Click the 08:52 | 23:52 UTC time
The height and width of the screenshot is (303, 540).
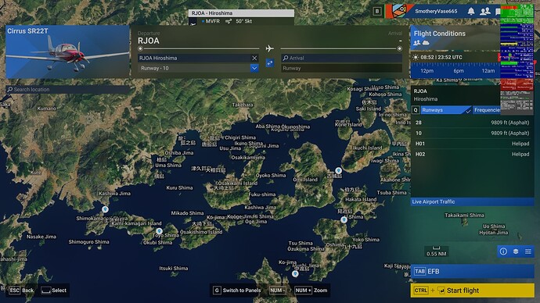pyautogui.click(x=441, y=57)
